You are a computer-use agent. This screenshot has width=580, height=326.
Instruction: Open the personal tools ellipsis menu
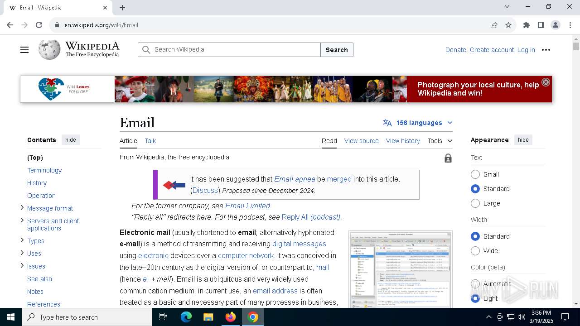point(546,50)
